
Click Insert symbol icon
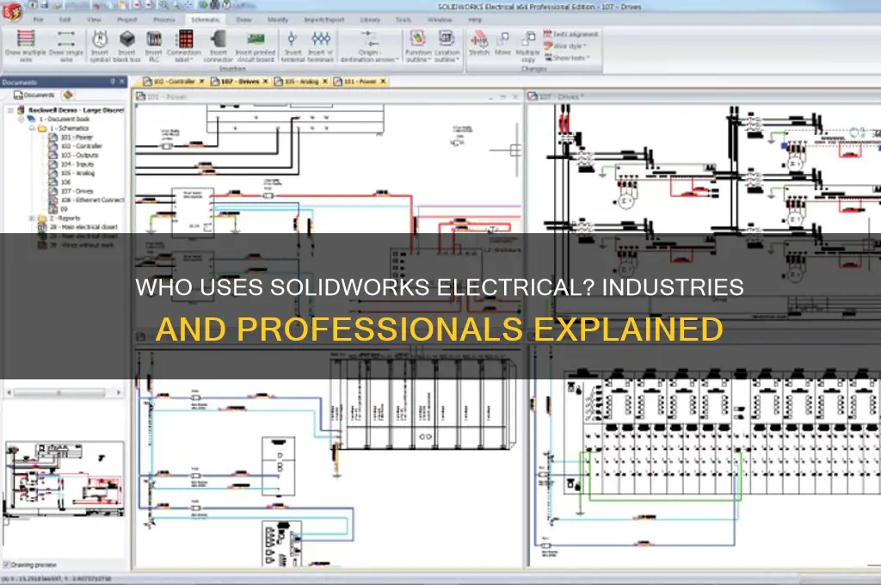pyautogui.click(x=100, y=46)
